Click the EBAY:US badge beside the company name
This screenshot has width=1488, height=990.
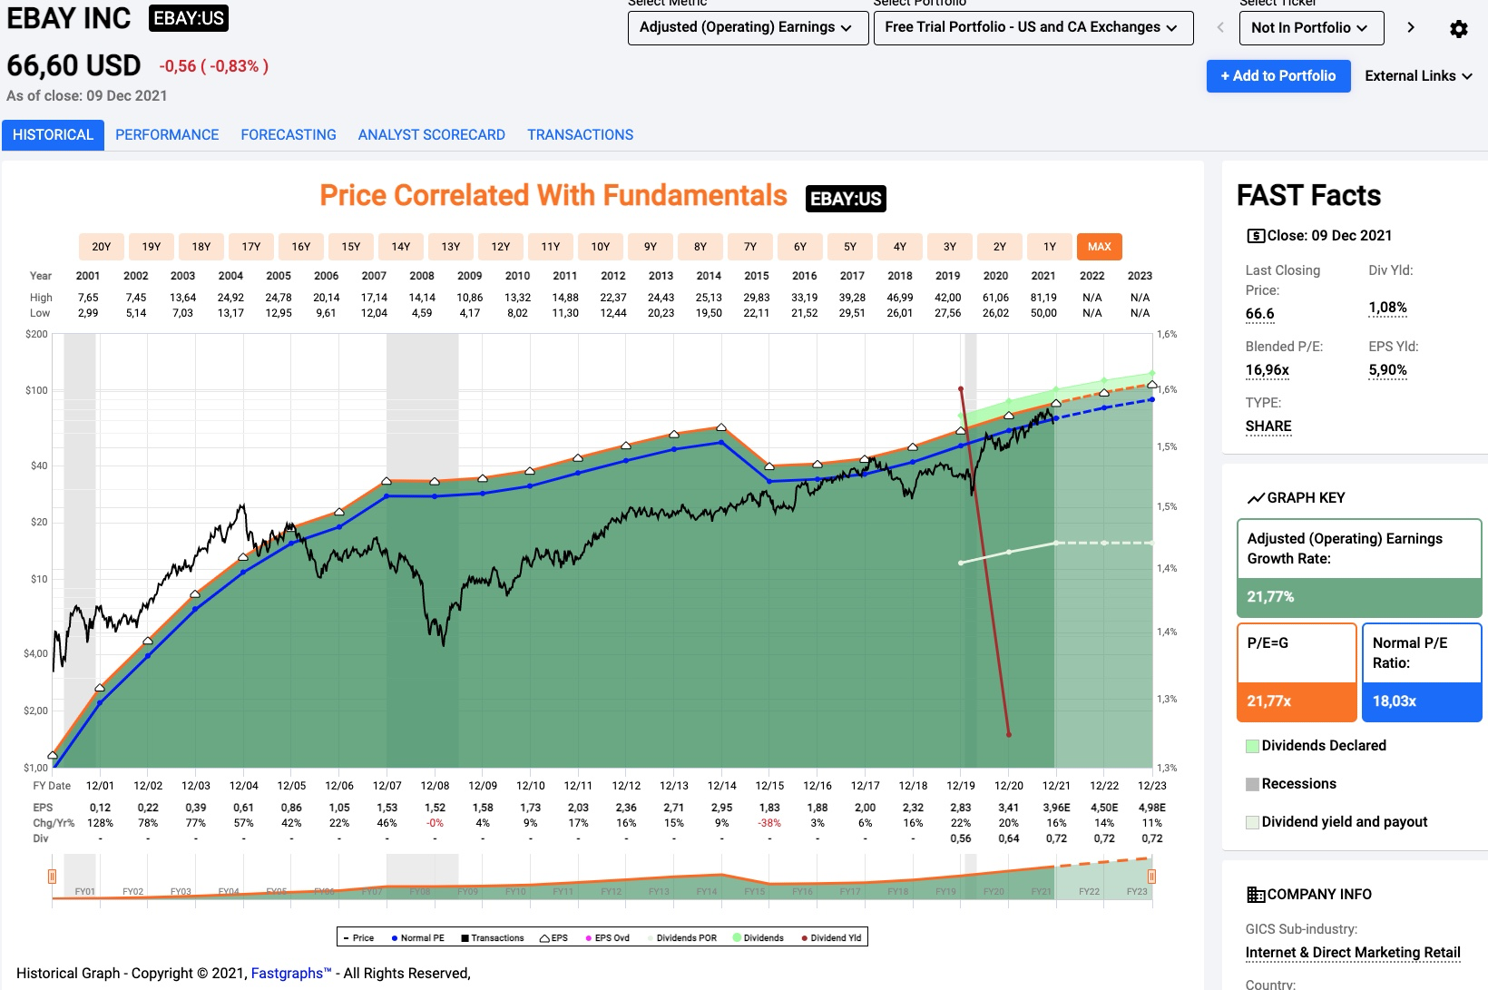pos(188,18)
